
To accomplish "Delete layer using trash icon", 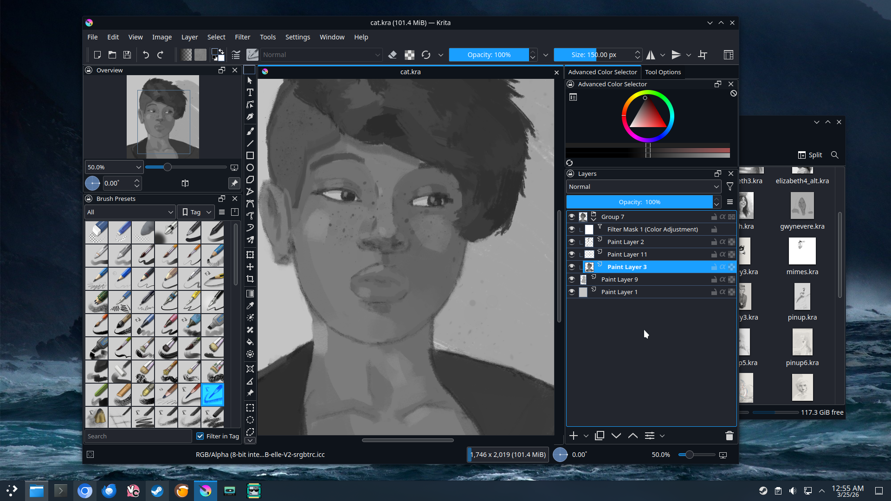I will [729, 436].
